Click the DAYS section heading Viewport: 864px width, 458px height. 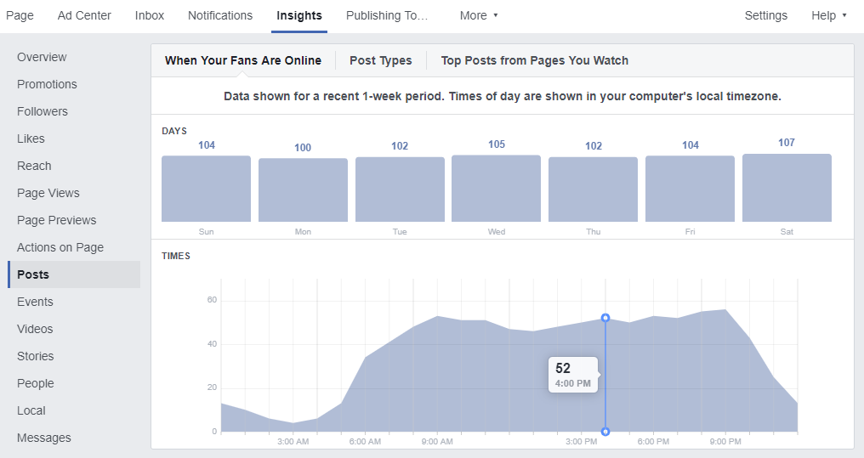click(x=174, y=131)
